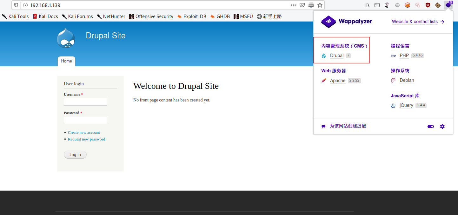Click the Welcome to Drupal Site heading

point(176,86)
